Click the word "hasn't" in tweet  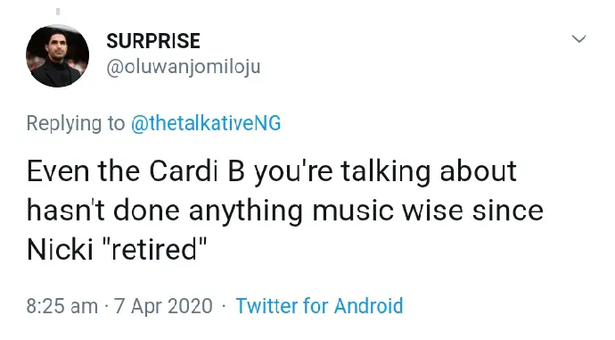tap(66, 211)
